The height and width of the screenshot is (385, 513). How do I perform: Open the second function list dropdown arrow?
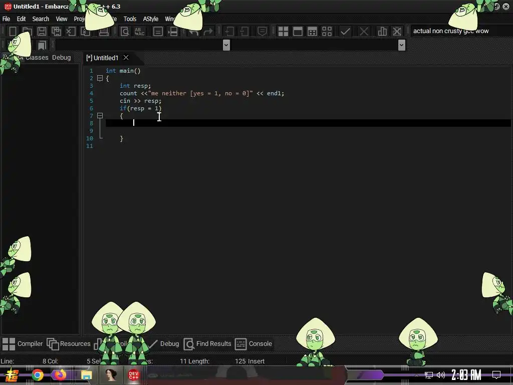(402, 45)
